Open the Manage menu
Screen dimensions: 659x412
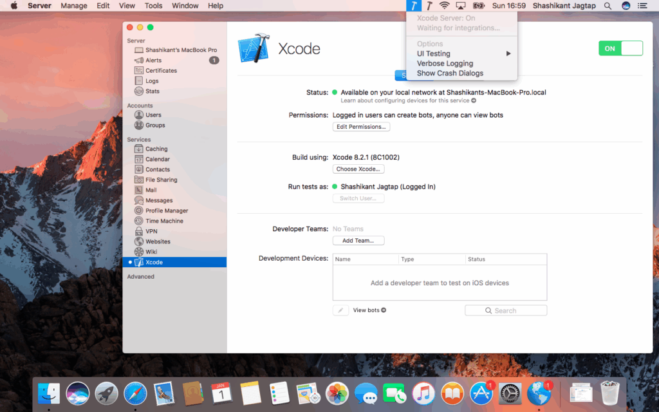(x=73, y=5)
